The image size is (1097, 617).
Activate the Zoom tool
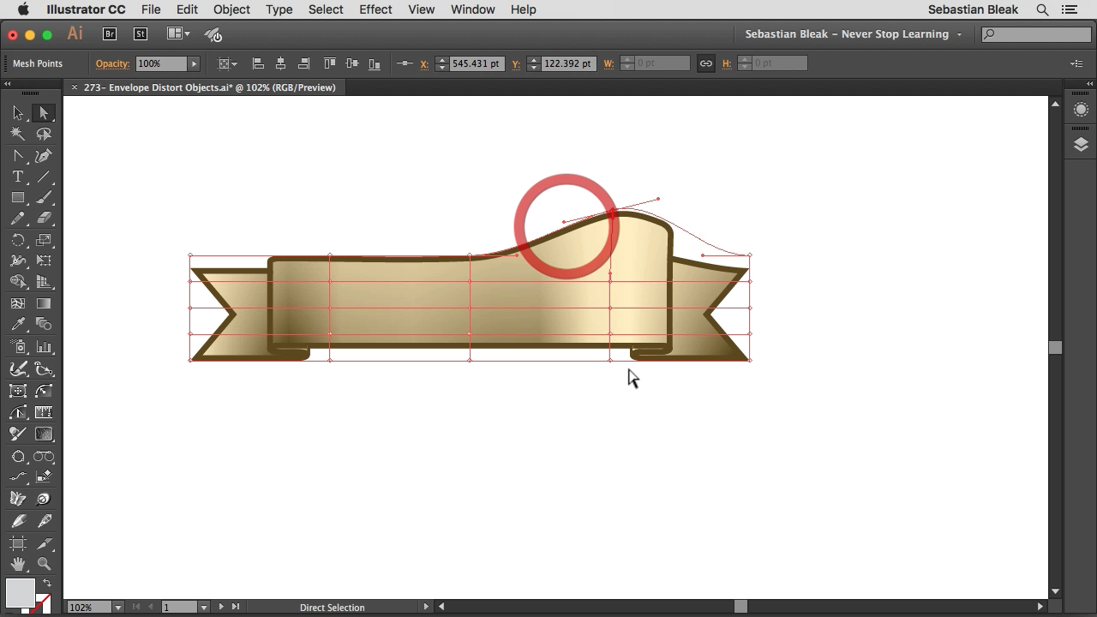[44, 564]
